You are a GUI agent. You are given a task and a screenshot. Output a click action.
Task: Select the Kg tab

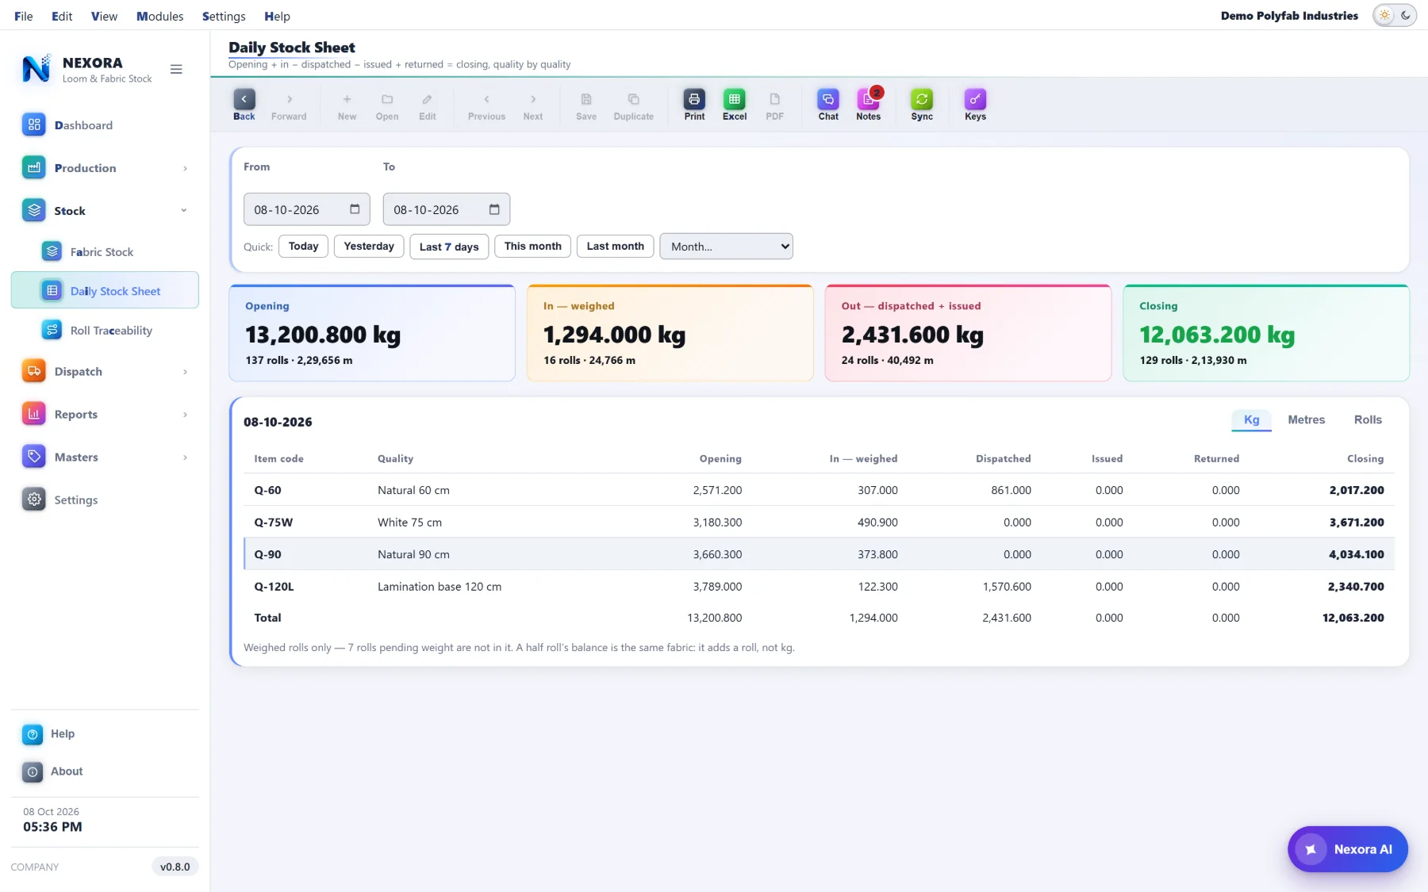pyautogui.click(x=1251, y=420)
